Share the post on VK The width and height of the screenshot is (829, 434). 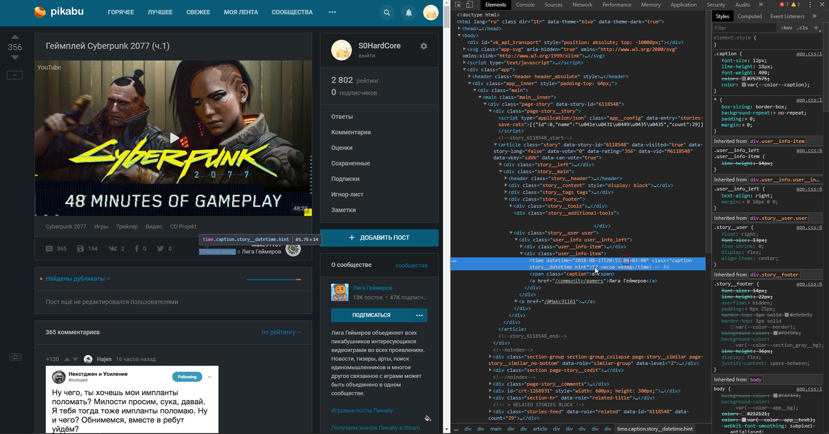[113, 249]
